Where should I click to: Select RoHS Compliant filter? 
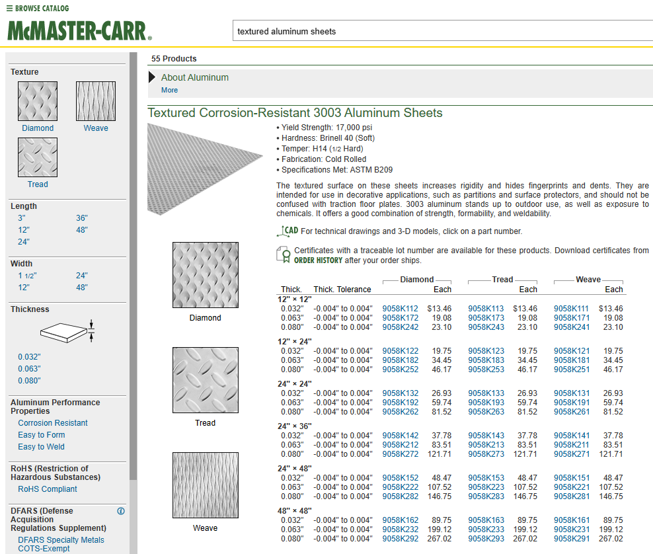point(48,489)
